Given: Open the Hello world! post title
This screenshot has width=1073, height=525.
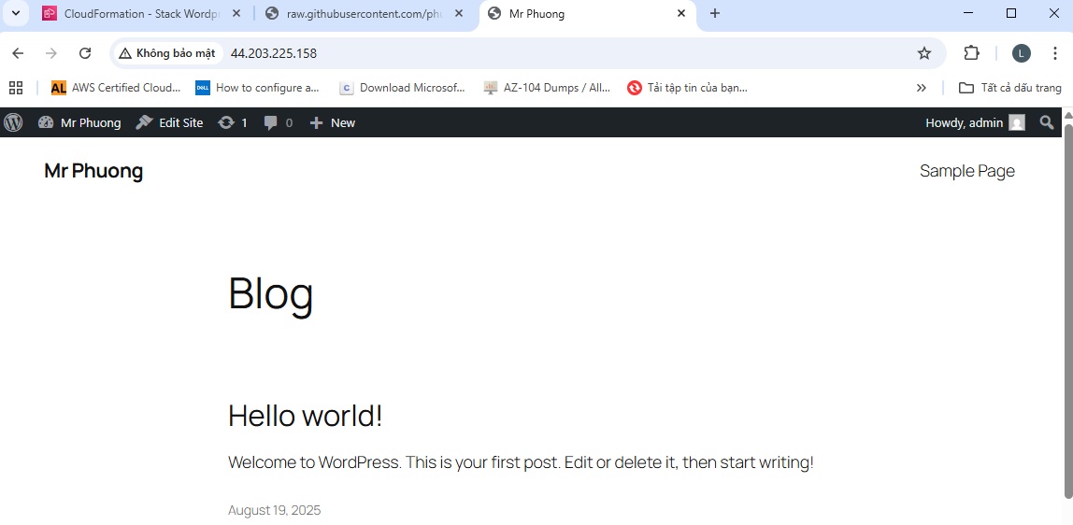Looking at the screenshot, I should tap(305, 416).
